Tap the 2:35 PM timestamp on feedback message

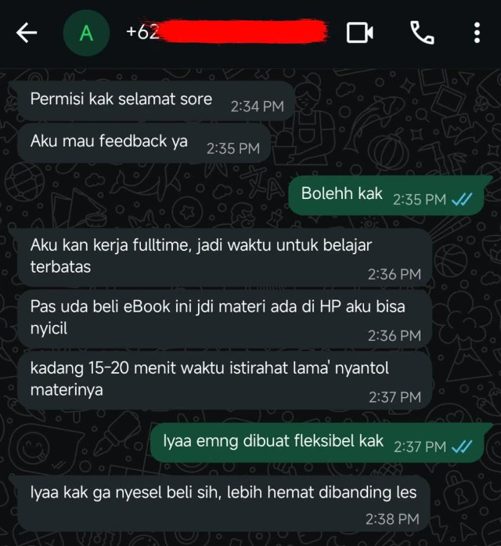[x=233, y=149]
